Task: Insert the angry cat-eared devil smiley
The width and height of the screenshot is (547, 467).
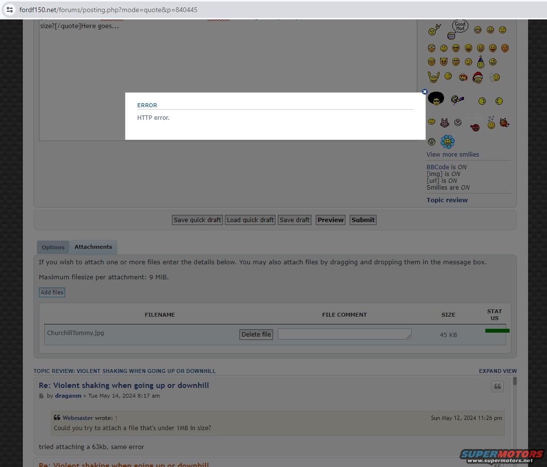Action: point(444,62)
